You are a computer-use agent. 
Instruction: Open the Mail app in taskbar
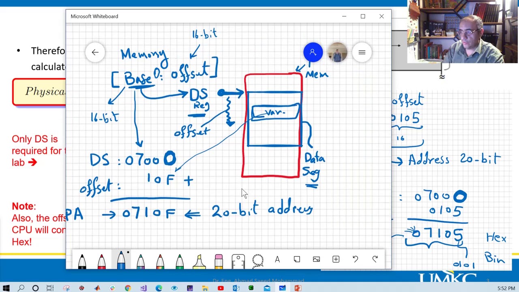coord(267,288)
